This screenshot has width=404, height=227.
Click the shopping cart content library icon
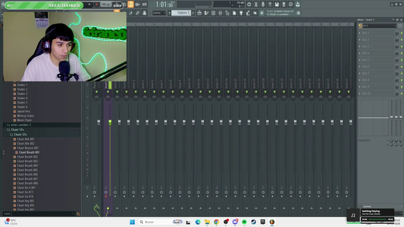pos(262,13)
